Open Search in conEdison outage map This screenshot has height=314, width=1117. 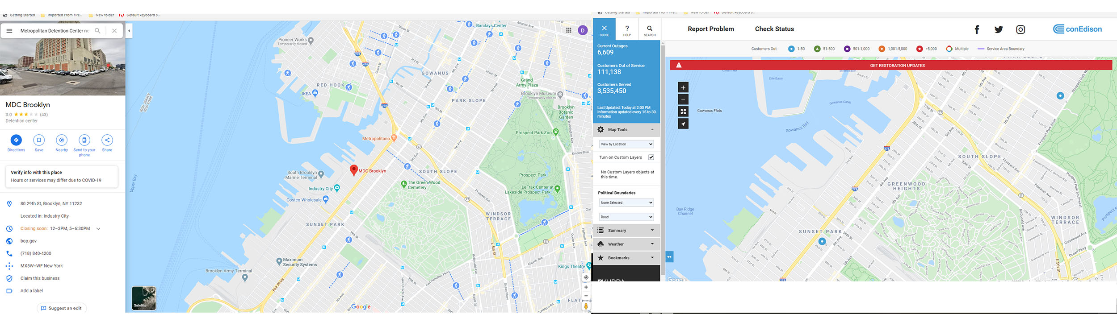pos(650,29)
